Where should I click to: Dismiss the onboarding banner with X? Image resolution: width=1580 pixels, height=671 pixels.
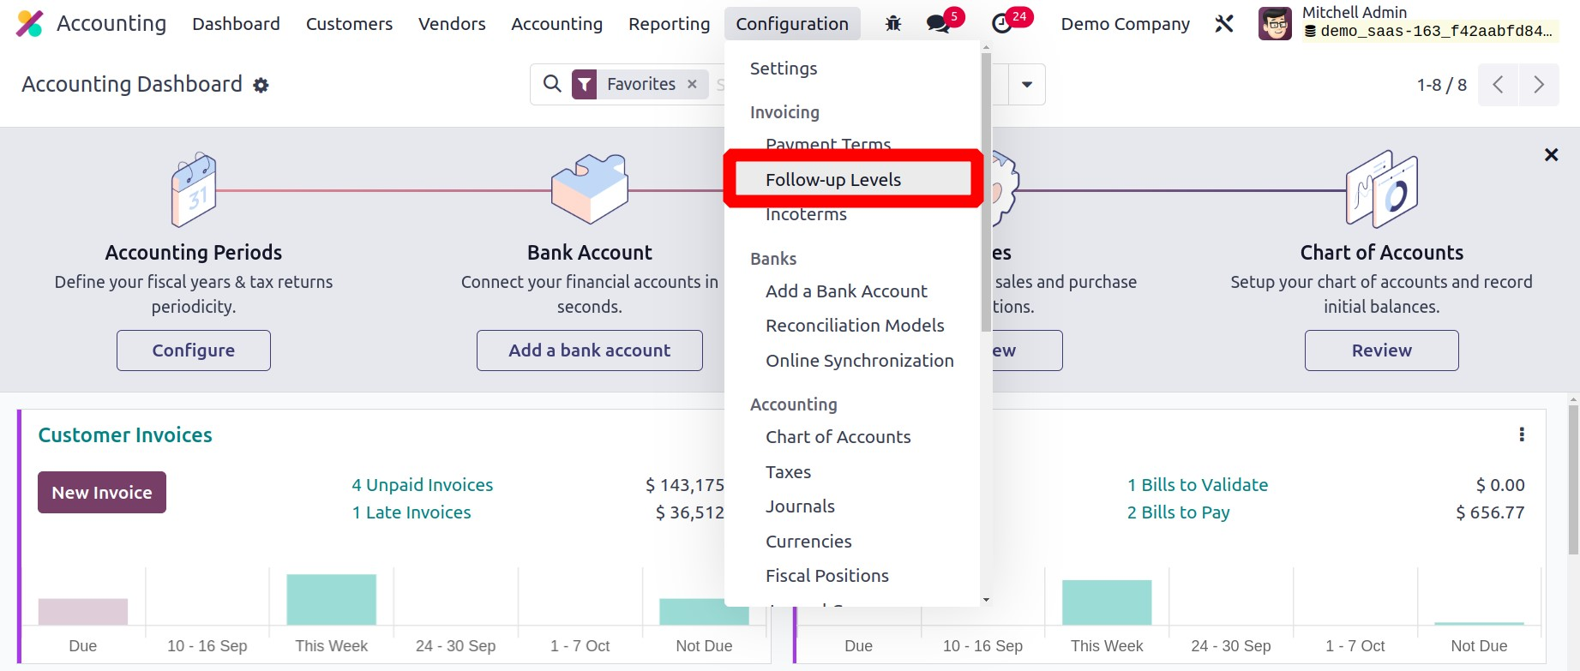click(1551, 155)
